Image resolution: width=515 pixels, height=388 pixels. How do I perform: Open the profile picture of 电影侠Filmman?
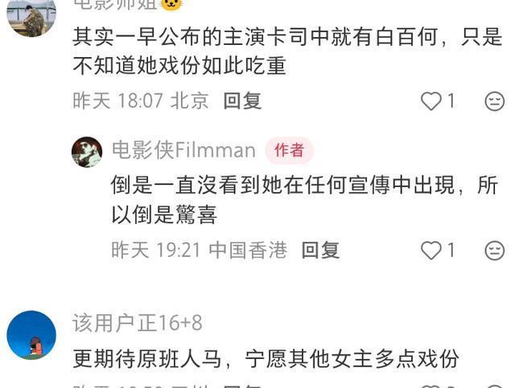click(87, 152)
